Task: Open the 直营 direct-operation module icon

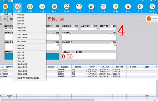Action: (x=91, y=8)
